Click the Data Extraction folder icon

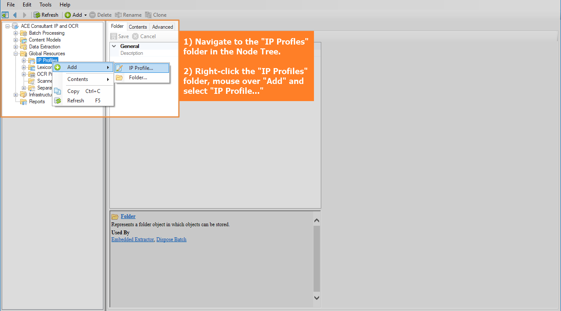[x=24, y=47]
